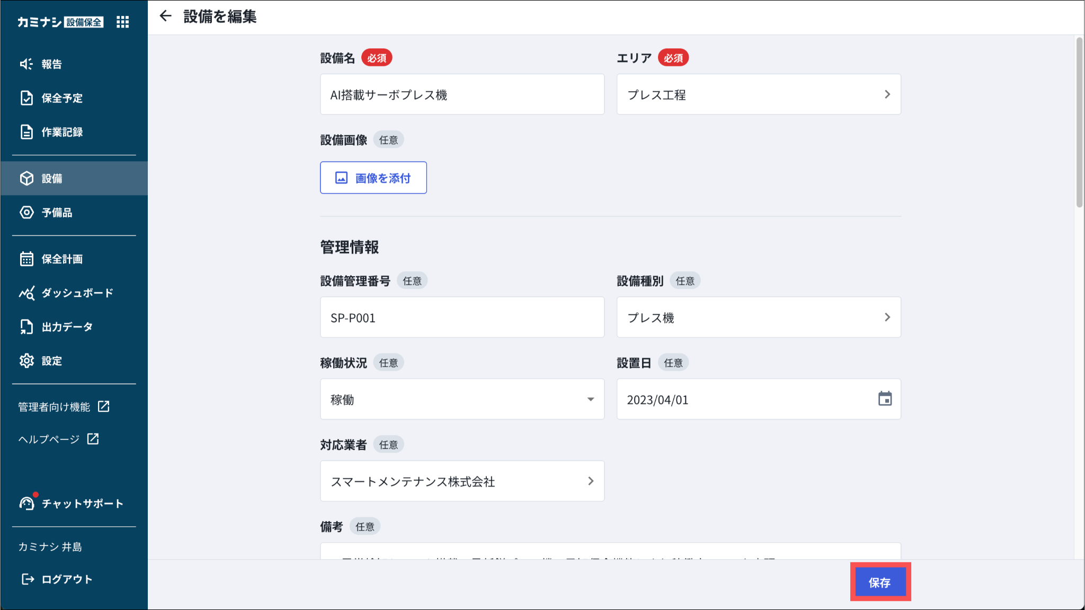Open the app grid launcher icon
Viewport: 1085px width, 610px height.
tap(123, 22)
